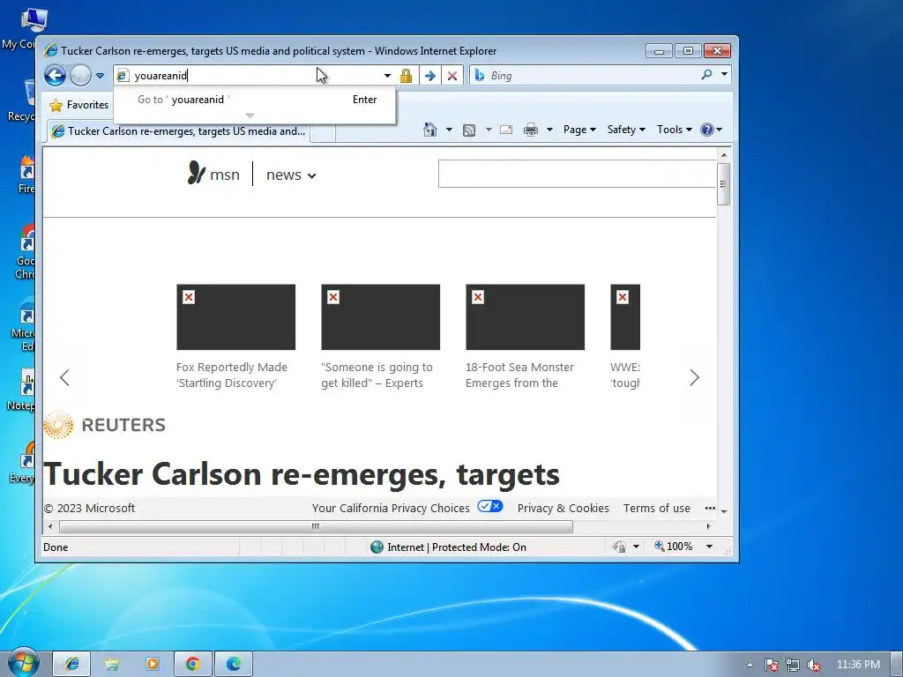Open 'Someone is going to get killed' article

point(377,376)
